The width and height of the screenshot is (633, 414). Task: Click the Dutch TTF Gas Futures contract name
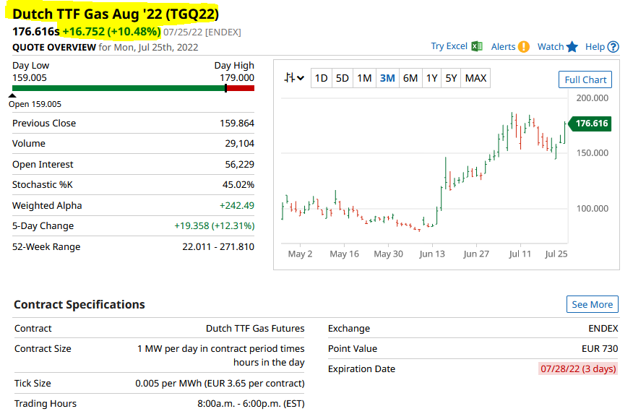pos(255,329)
